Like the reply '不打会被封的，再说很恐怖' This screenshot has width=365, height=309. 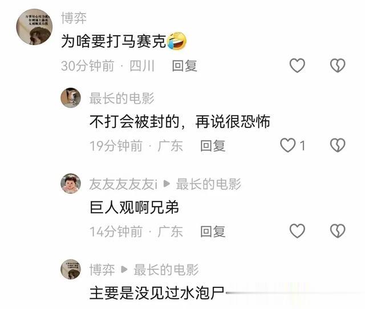[x=287, y=146]
